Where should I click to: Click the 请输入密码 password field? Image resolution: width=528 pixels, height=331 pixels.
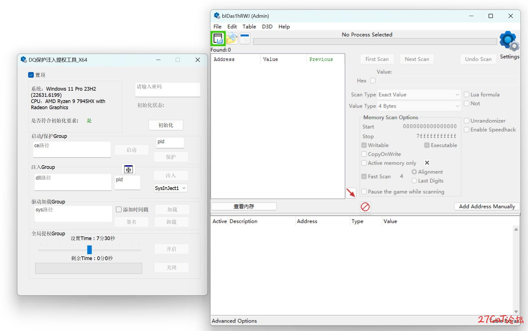click(168, 90)
